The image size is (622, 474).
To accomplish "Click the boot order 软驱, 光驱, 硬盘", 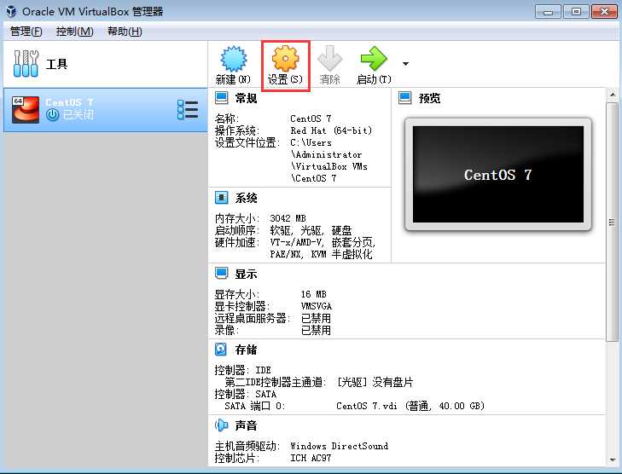I will [x=311, y=230].
